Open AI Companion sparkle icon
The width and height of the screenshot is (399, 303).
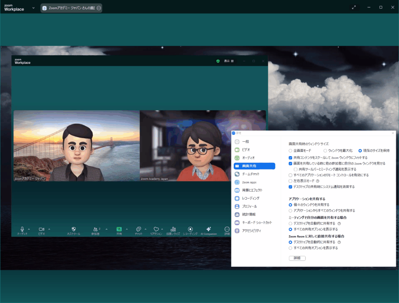(x=208, y=229)
